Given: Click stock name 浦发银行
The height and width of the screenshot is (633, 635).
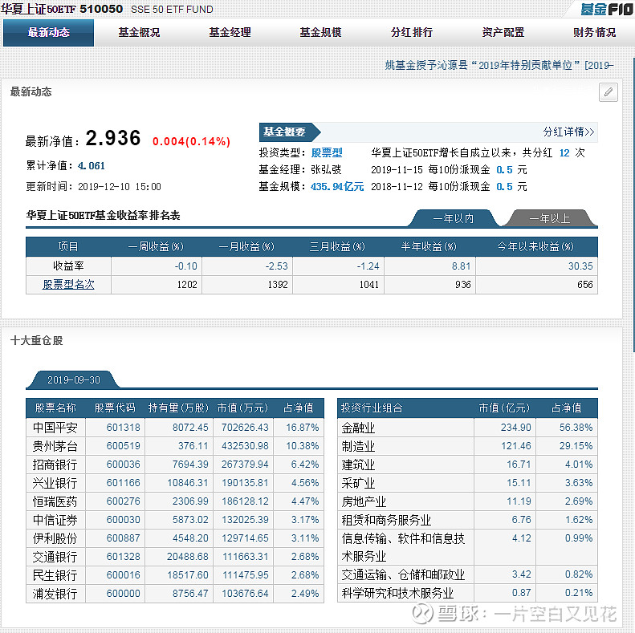Looking at the screenshot, I should [x=55, y=594].
